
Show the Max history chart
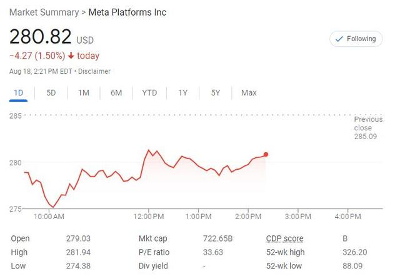click(x=249, y=93)
